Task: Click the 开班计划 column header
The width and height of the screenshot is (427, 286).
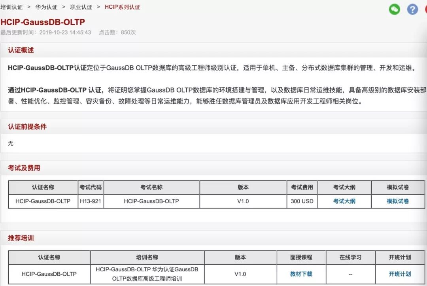Action: [x=400, y=257]
